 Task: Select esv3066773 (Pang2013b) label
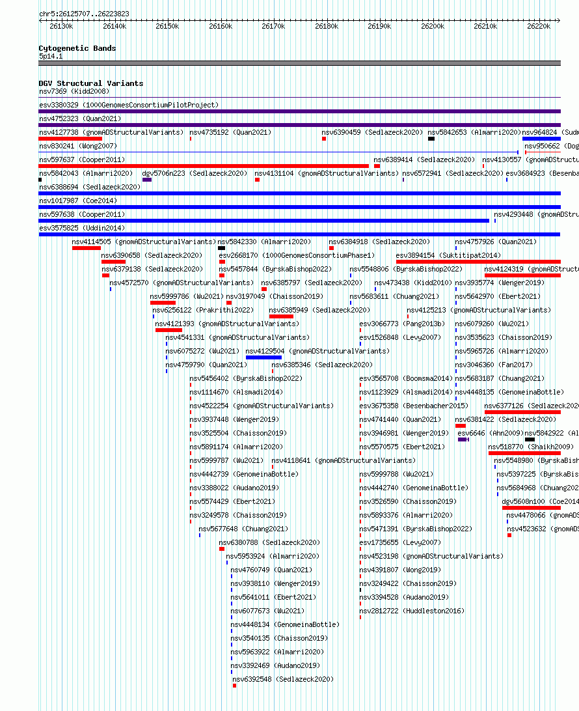tap(402, 324)
